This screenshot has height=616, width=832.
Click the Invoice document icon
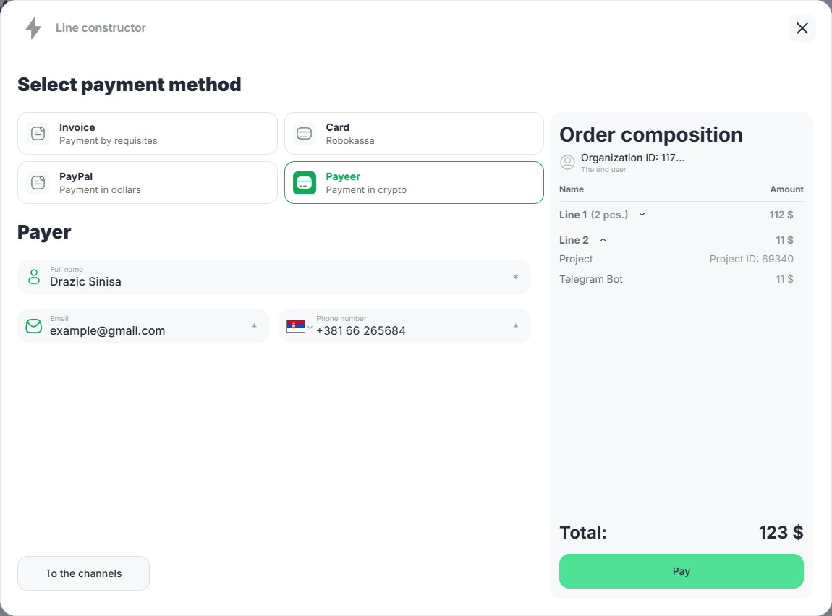coord(38,134)
